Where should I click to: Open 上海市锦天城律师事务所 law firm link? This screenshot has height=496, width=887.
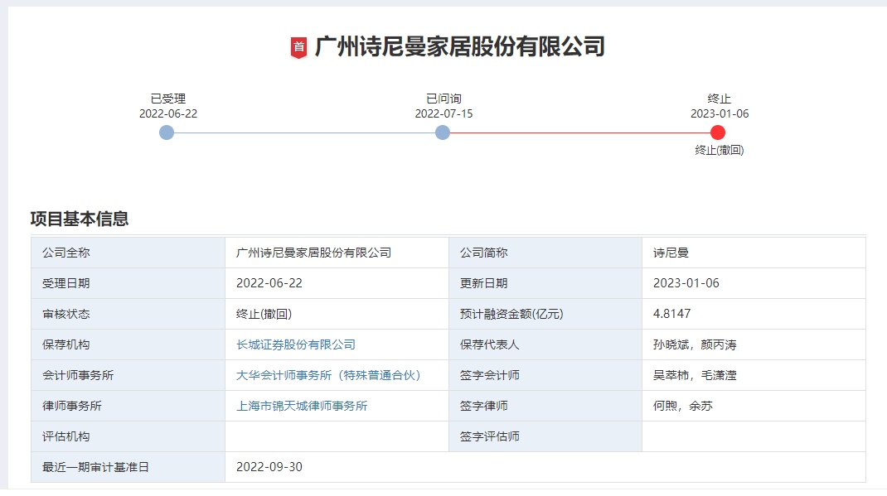(x=302, y=406)
